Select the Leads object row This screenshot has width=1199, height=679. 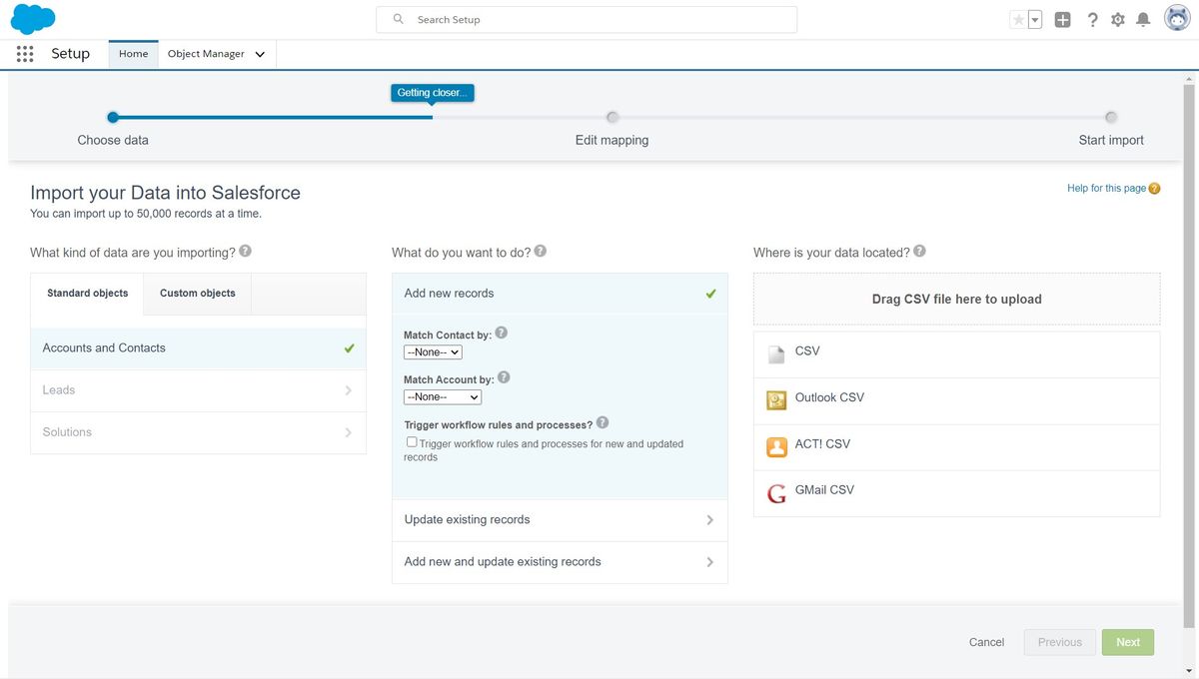coord(199,390)
